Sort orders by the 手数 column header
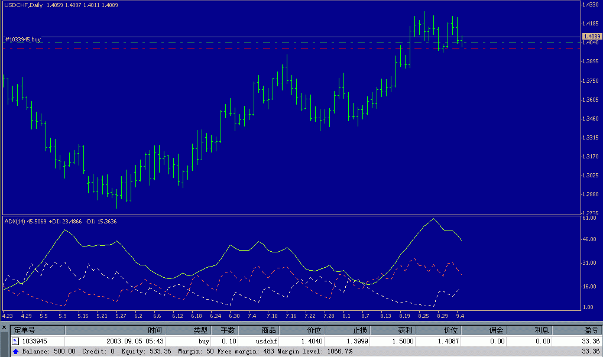This screenshot has height=357, width=603. point(224,330)
